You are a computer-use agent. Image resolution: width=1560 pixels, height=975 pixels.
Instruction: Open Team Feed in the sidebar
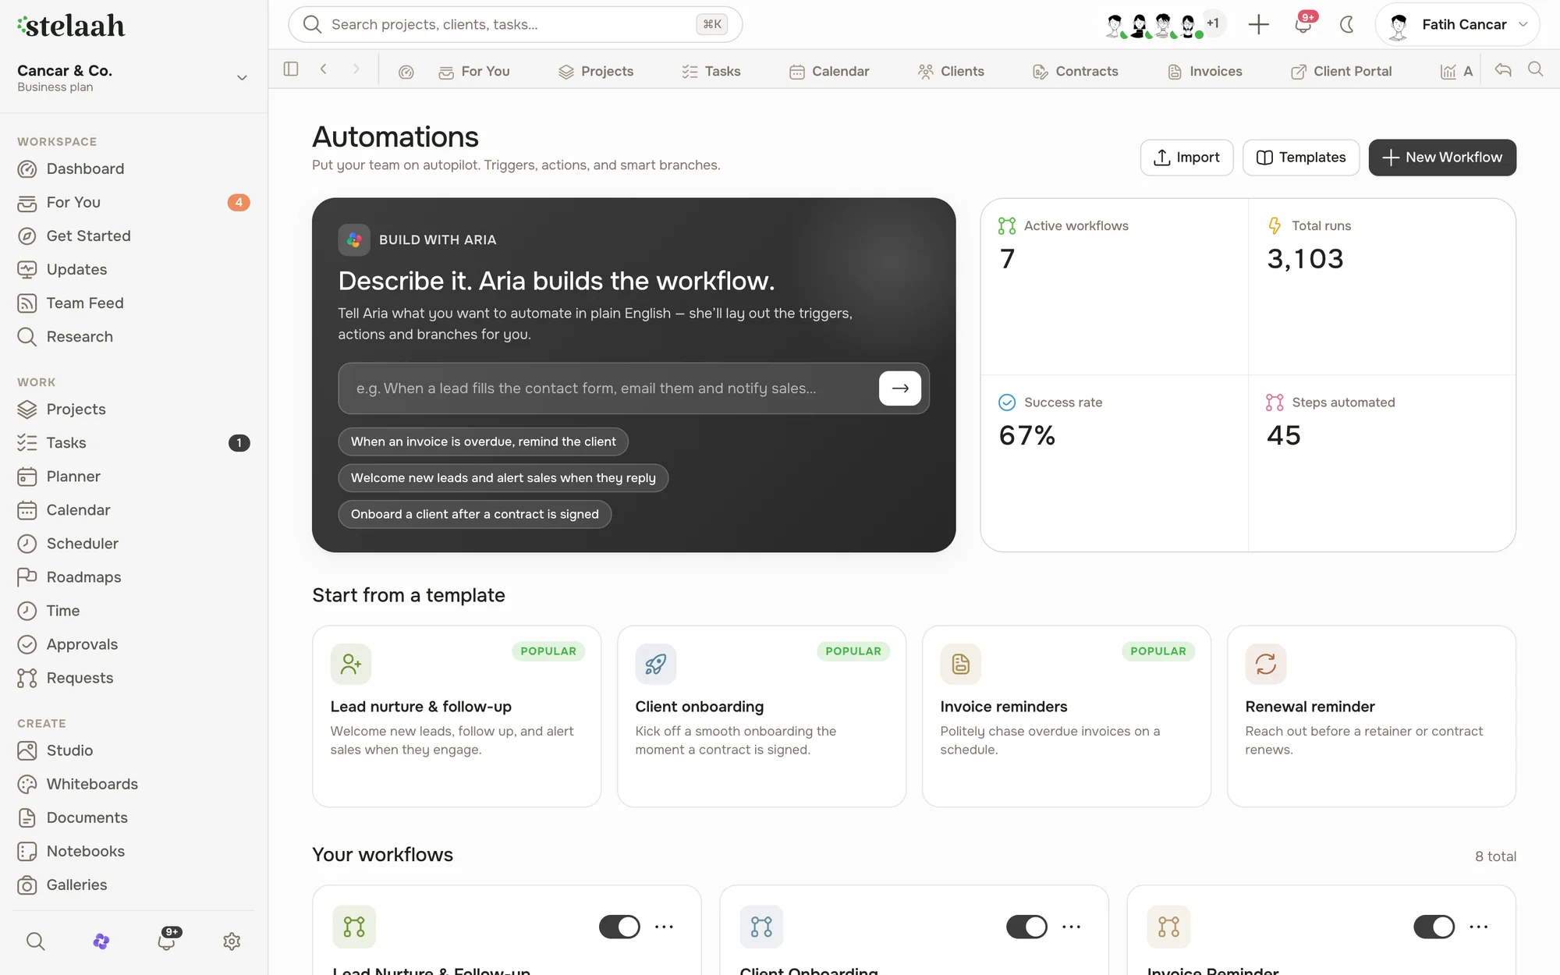click(x=133, y=303)
